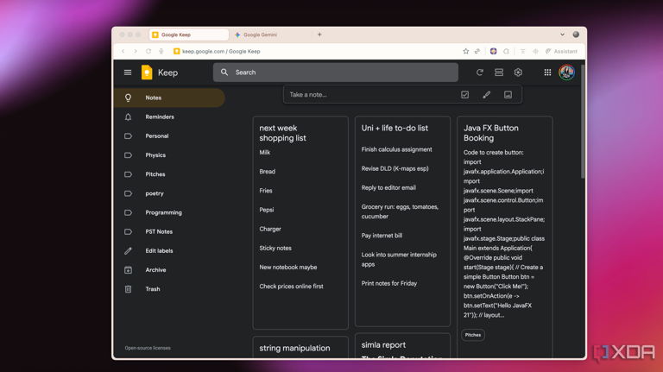Click in the Search field
Screen dimensions: 663x372
point(336,73)
